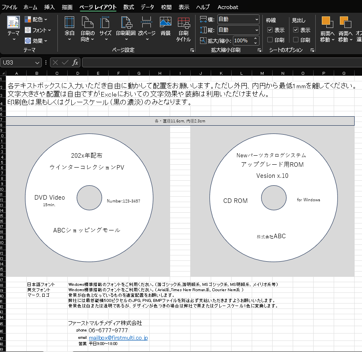Screen dimensions: 362x352
Task: Open the シートのオプション dialog launcher
Action: coord(312,50)
